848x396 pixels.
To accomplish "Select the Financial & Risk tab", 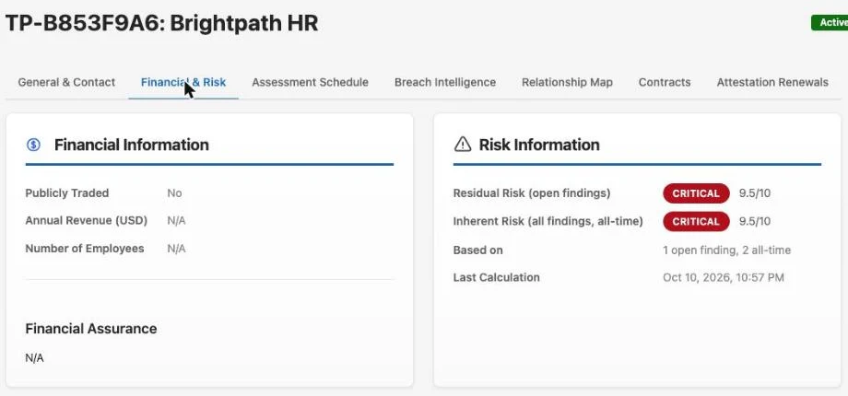I will pyautogui.click(x=183, y=82).
